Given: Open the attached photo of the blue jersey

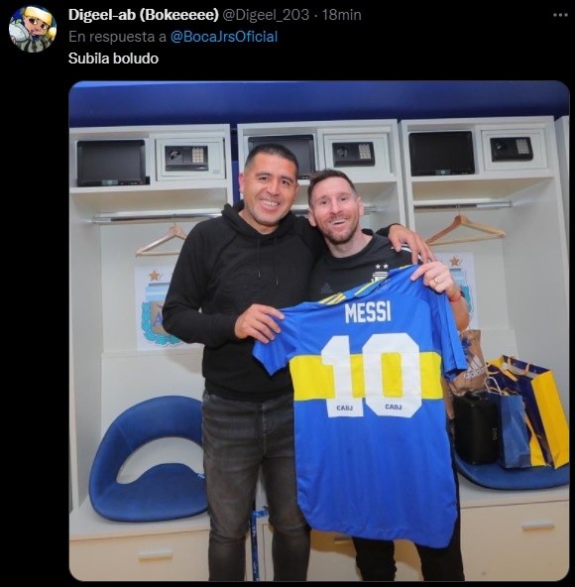Looking at the screenshot, I should coord(319,330).
